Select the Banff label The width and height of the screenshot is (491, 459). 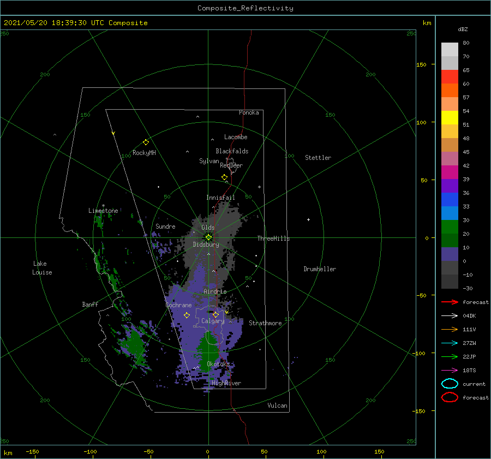[90, 304]
